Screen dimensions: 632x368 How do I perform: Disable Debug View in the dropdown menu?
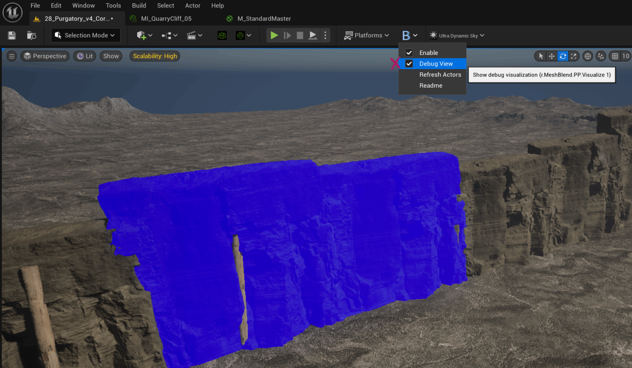pyautogui.click(x=435, y=64)
